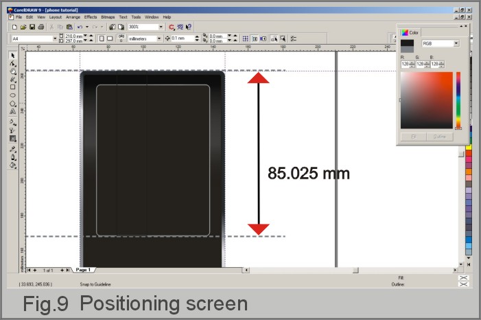Click the Color docker tab
The width and height of the screenshot is (481, 320).
pyautogui.click(x=410, y=32)
